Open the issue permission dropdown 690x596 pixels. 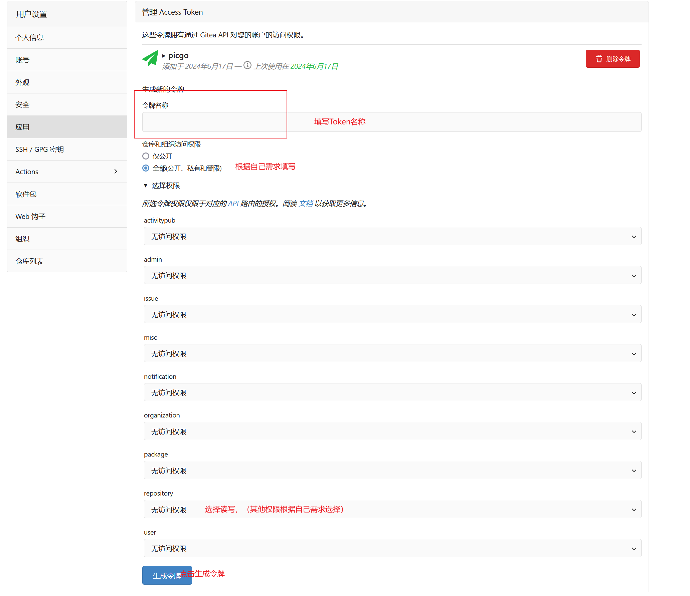point(392,315)
